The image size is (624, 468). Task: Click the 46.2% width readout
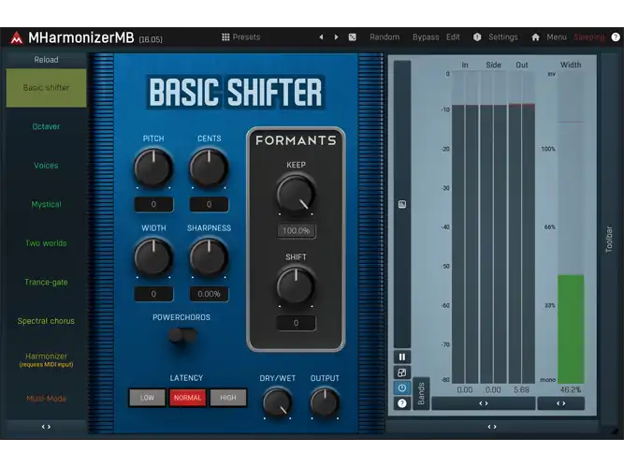571,389
